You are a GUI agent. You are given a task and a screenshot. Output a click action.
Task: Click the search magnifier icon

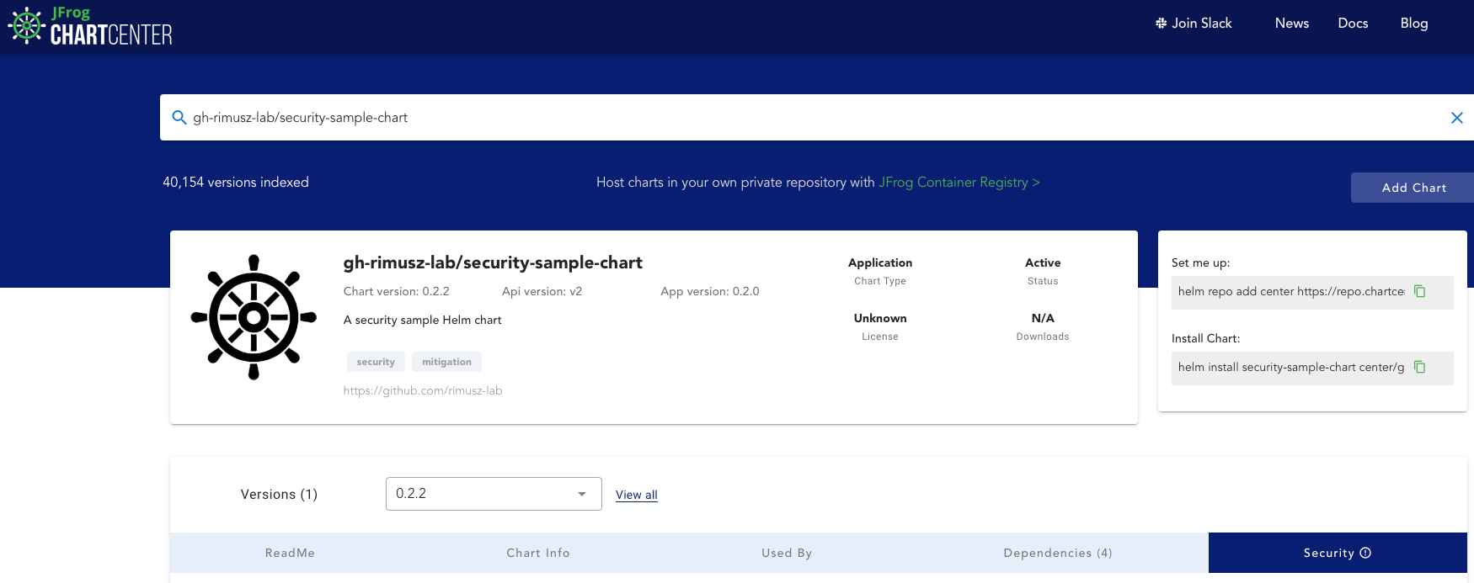[179, 118]
